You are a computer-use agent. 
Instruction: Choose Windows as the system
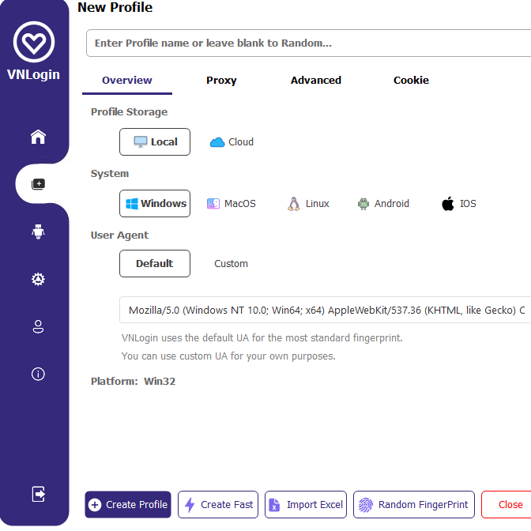click(x=155, y=204)
